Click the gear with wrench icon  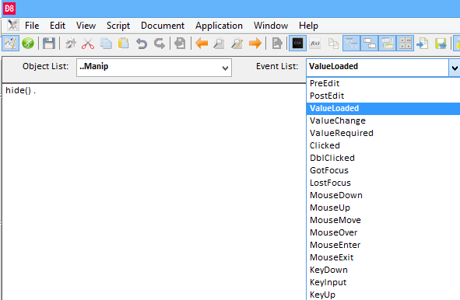(70, 44)
